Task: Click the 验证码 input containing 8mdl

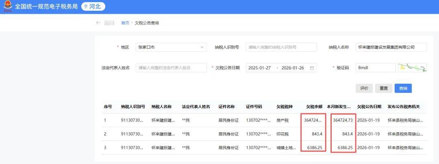Action: click(375, 68)
